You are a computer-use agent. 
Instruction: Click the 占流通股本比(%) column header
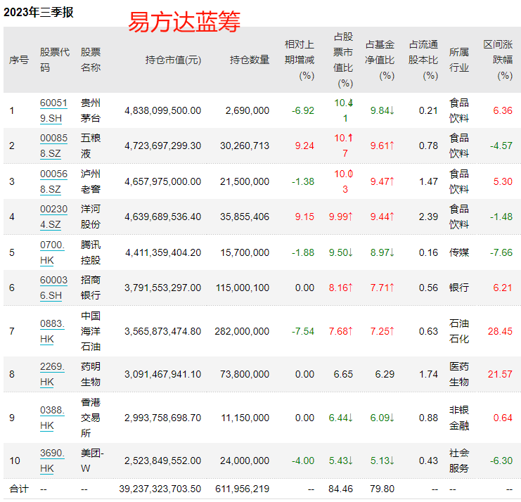423,60
